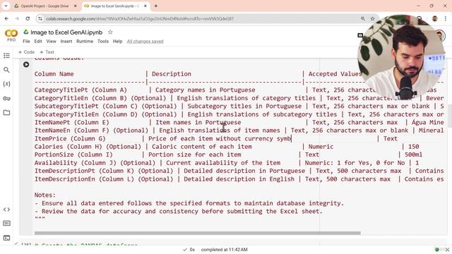The image size is (452, 254).
Task: Click the Column Name header text
Action: click(x=54, y=74)
